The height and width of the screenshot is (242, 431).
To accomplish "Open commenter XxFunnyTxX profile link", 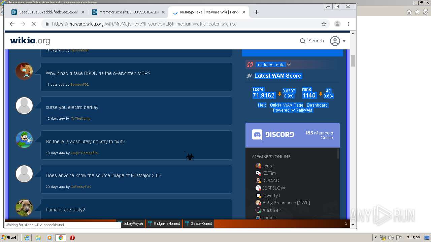I will 81,187.
